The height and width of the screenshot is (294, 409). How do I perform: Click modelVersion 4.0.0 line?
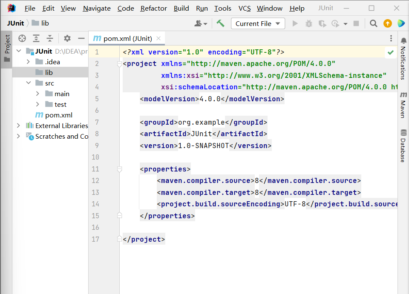212,99
